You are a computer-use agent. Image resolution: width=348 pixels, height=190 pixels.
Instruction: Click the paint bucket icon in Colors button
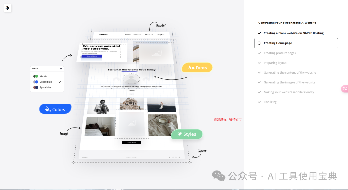point(48,109)
